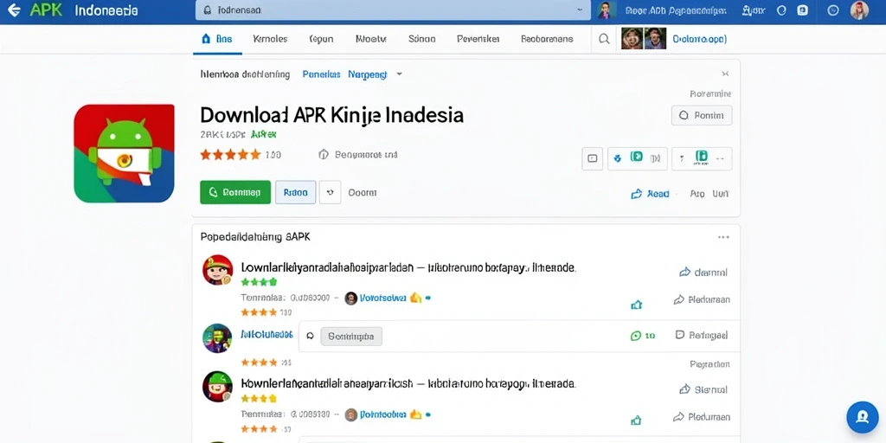This screenshot has width=886, height=443.
Task: Click the share icon labeled Sismul
Action: pos(703,389)
